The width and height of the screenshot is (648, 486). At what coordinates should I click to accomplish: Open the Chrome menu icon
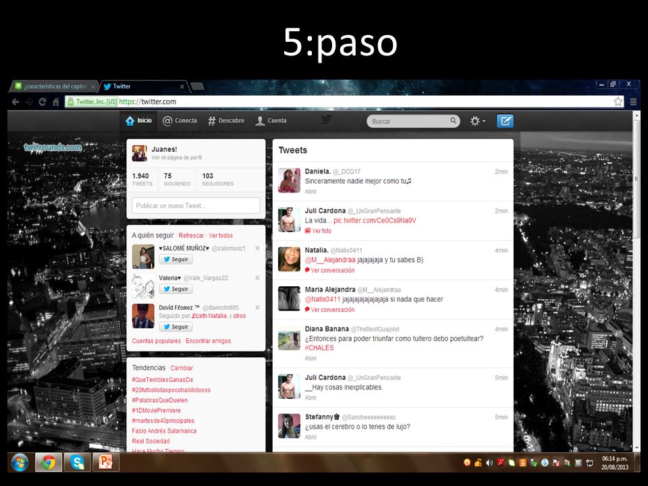[x=632, y=102]
